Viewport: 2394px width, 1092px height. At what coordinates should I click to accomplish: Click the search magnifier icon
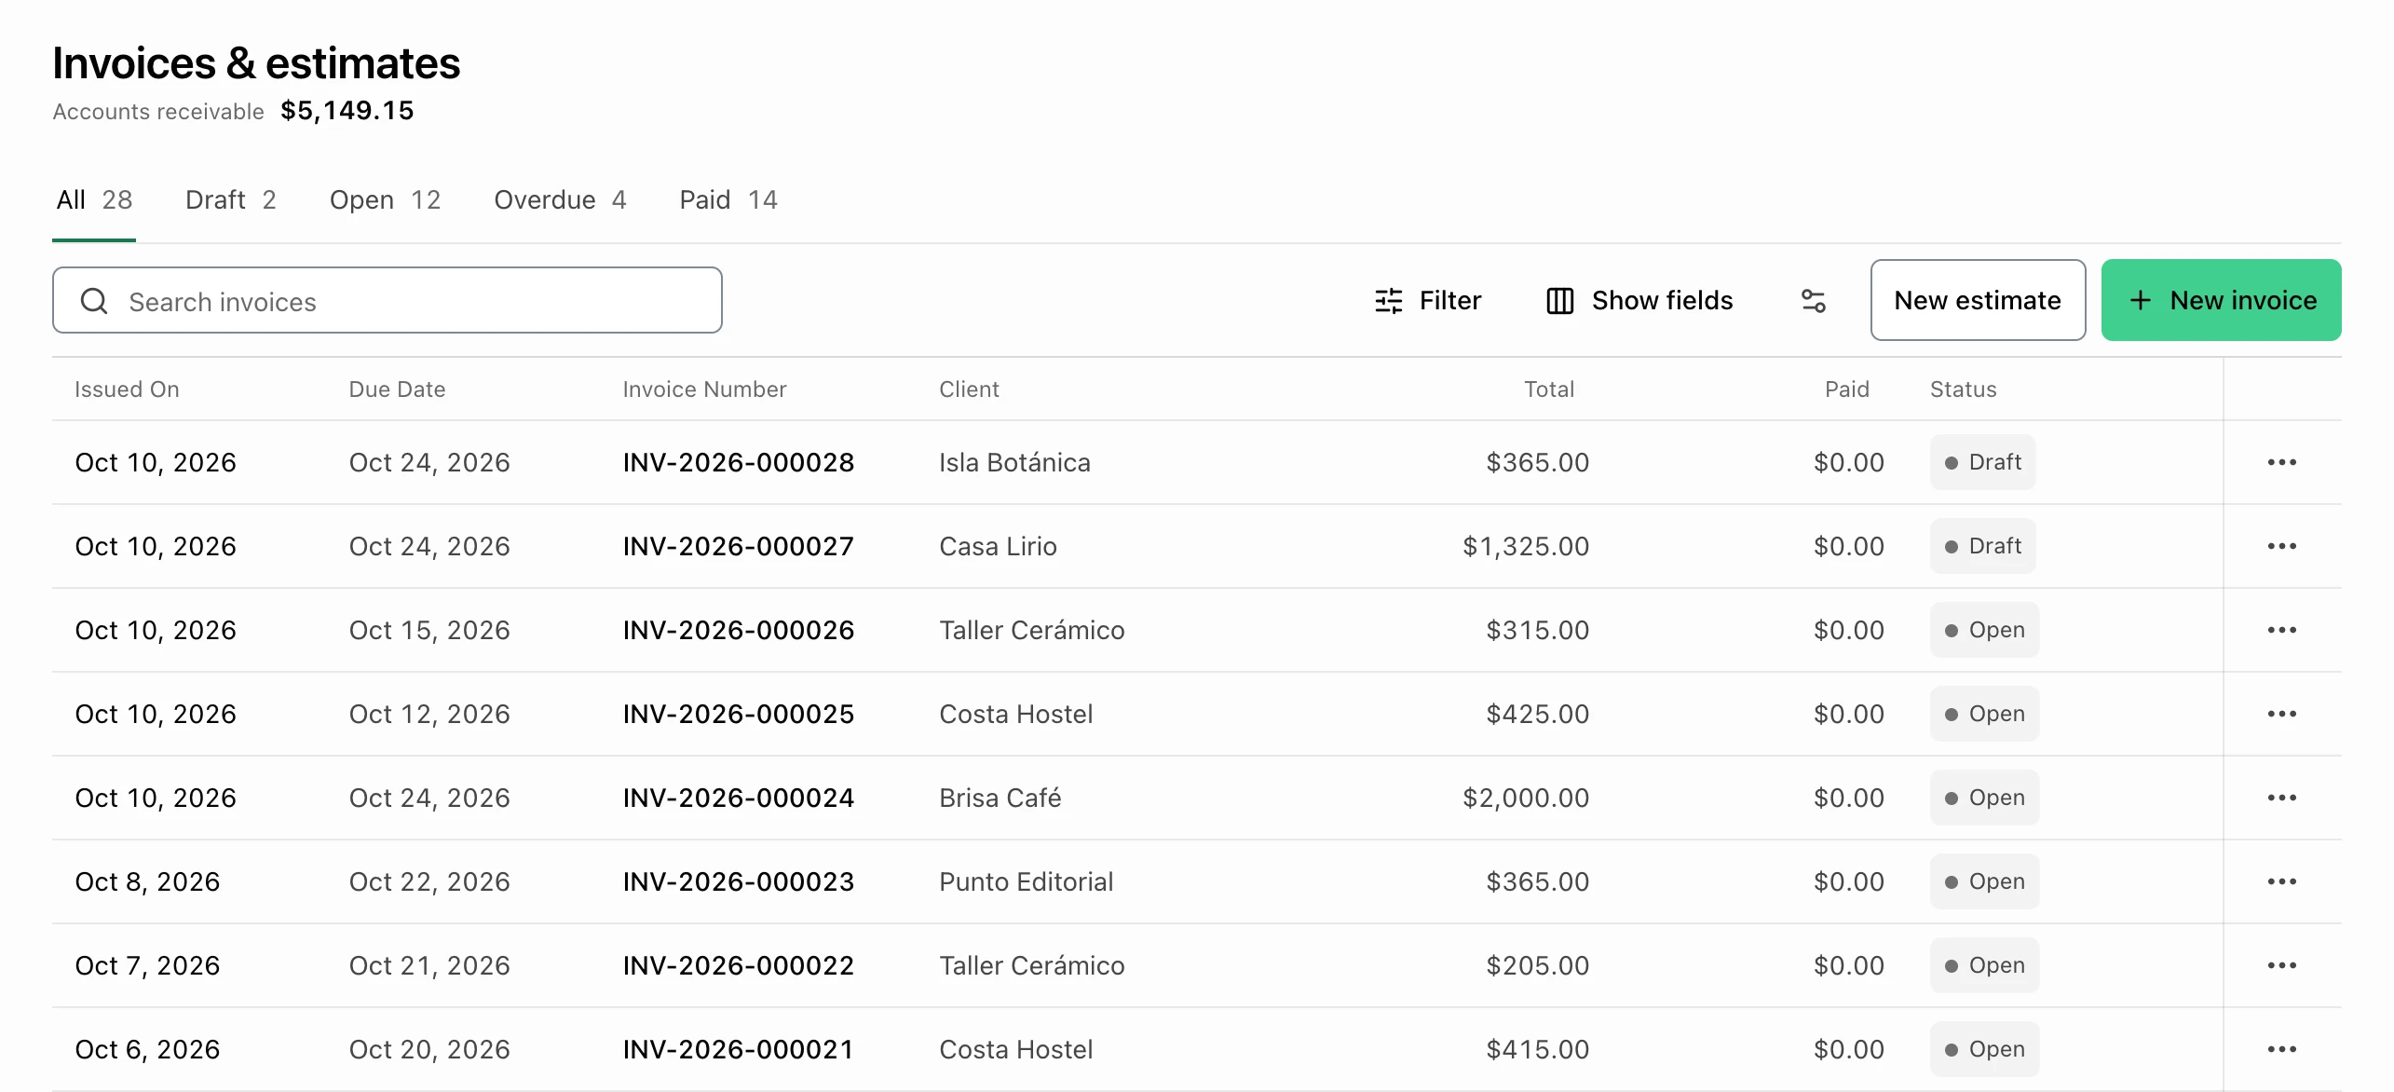pos(94,301)
